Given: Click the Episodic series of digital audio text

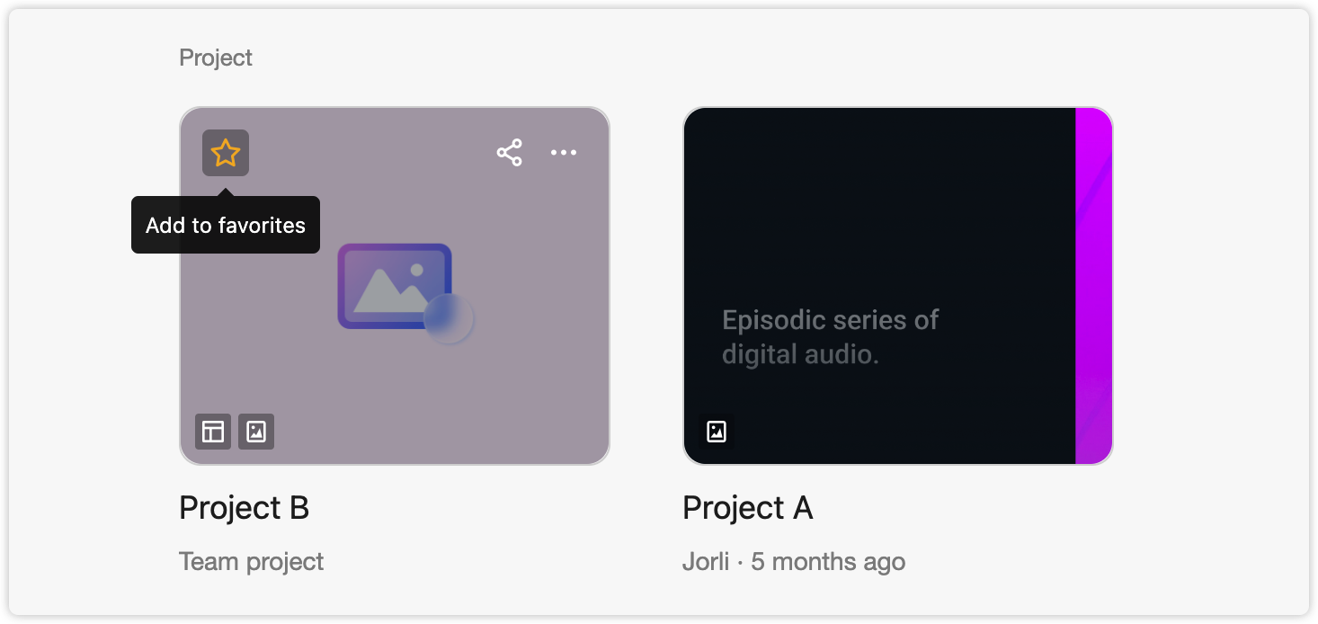Looking at the screenshot, I should (x=831, y=336).
